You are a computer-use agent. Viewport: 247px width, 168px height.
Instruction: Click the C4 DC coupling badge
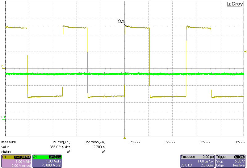(x=59, y=157)
